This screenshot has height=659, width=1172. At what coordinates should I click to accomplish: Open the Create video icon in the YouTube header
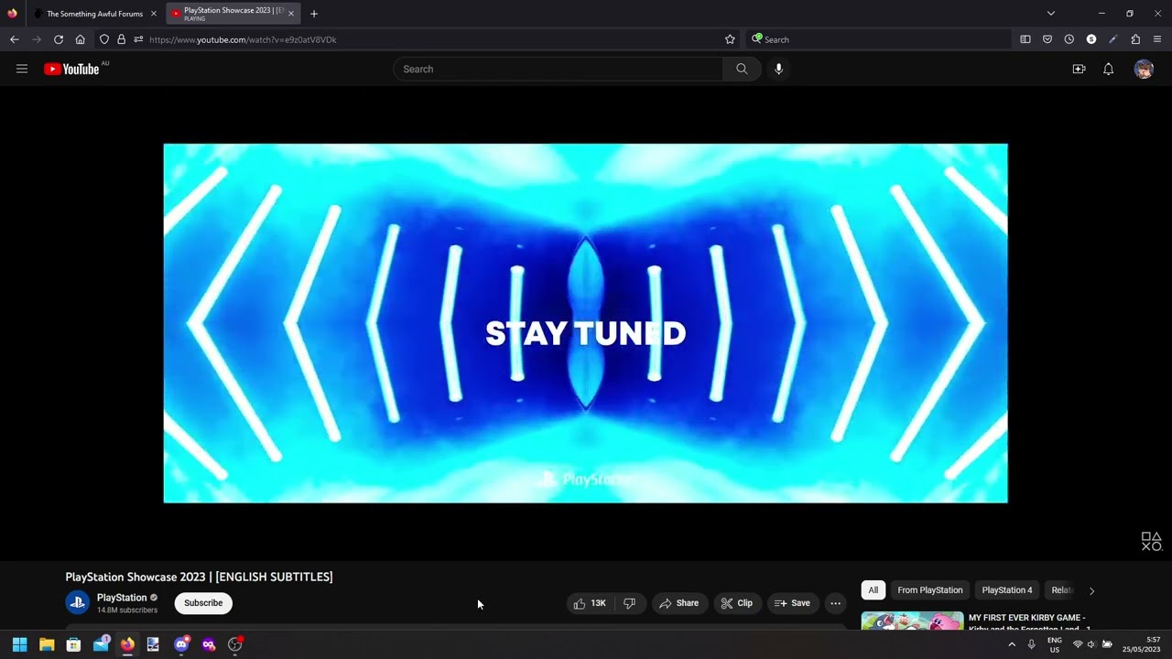(x=1079, y=69)
